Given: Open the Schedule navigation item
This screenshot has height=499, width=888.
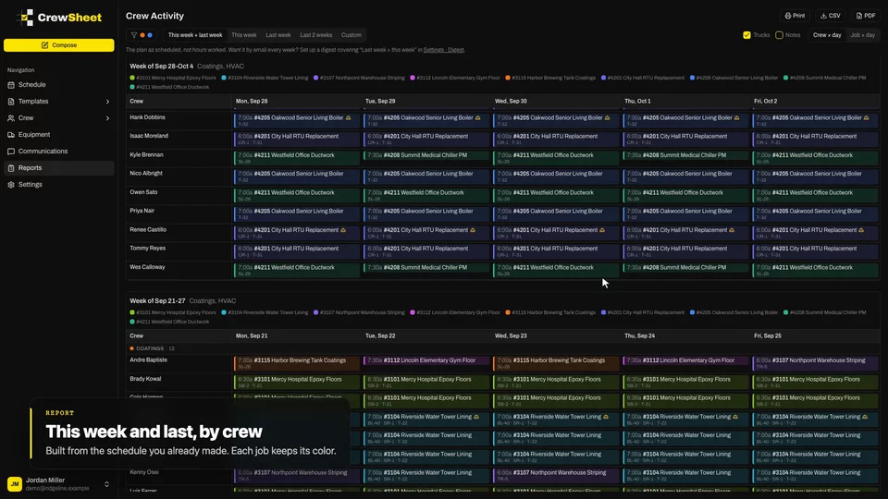Looking at the screenshot, I should [59, 85].
